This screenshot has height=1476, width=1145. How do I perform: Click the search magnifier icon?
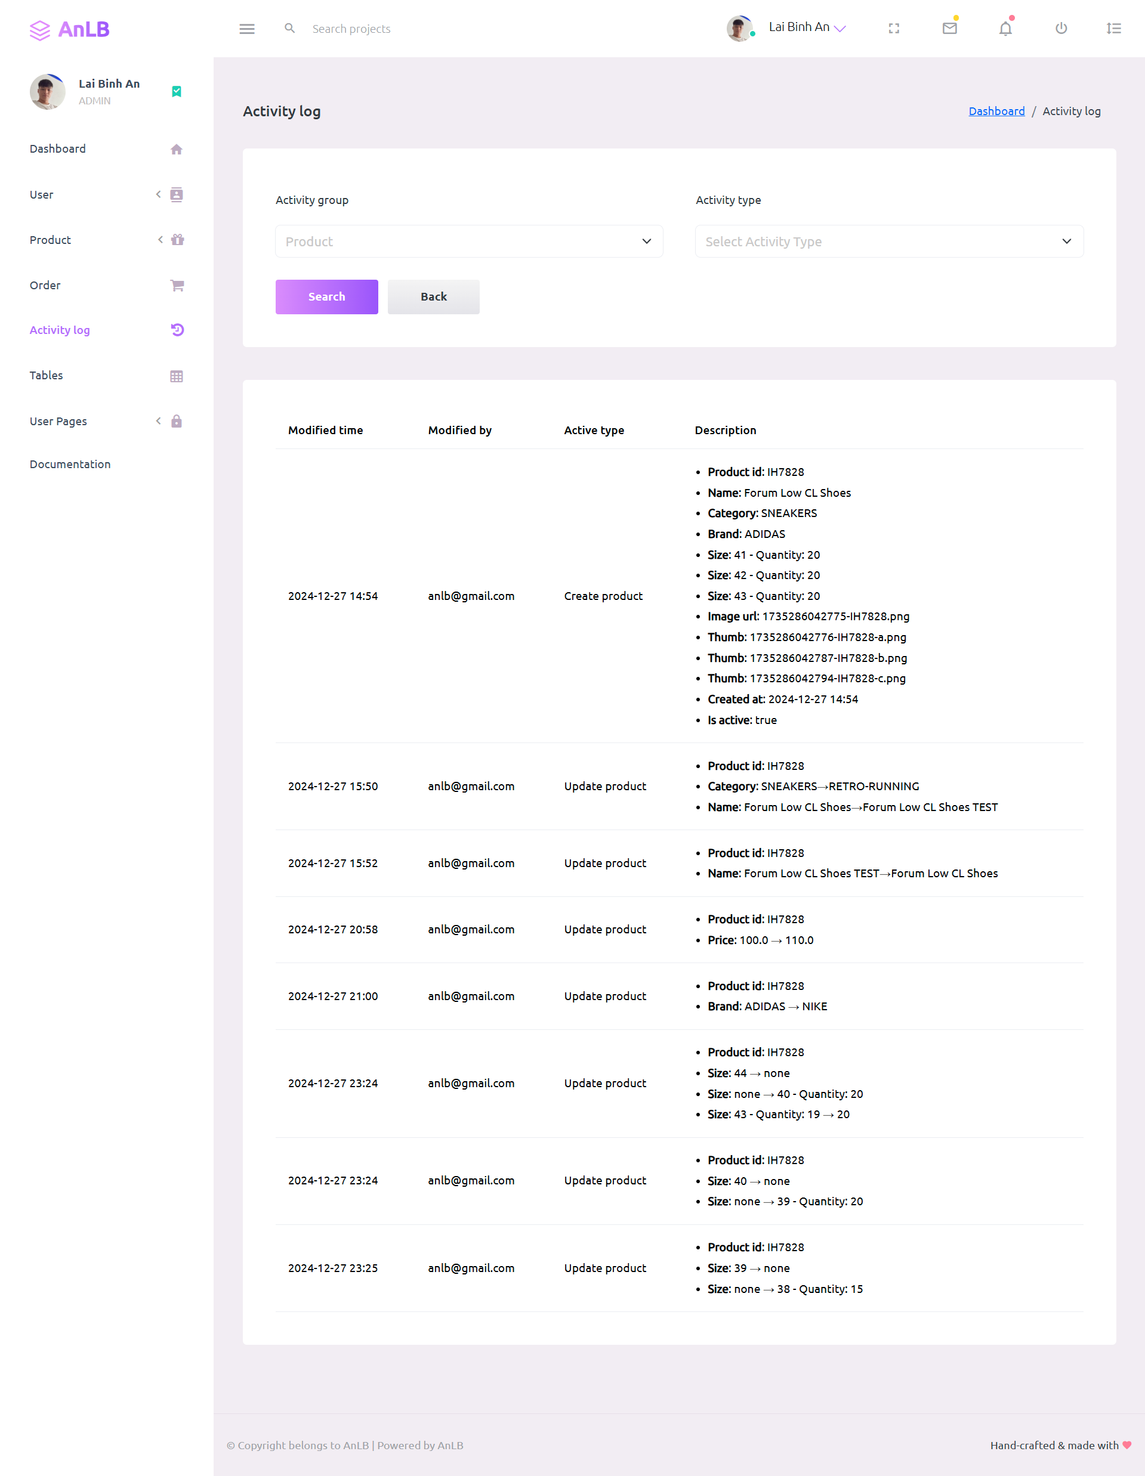(289, 29)
